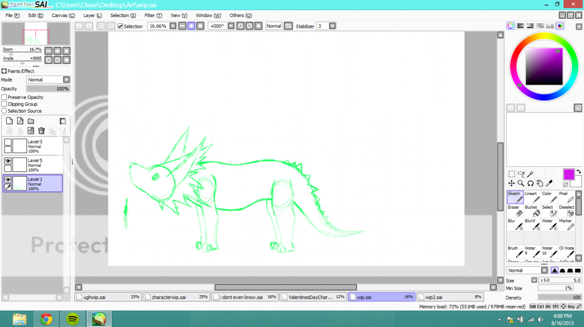Pick the Bucket fill tool
The height and width of the screenshot is (327, 584).
coord(532,210)
